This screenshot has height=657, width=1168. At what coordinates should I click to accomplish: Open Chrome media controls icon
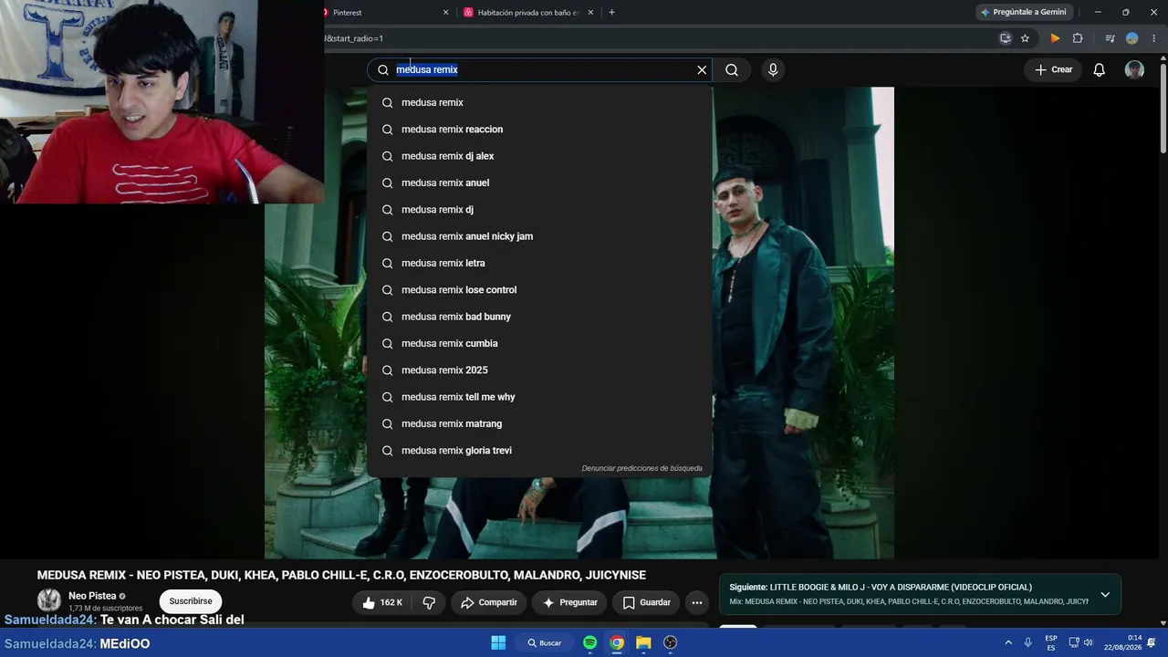(x=1110, y=38)
